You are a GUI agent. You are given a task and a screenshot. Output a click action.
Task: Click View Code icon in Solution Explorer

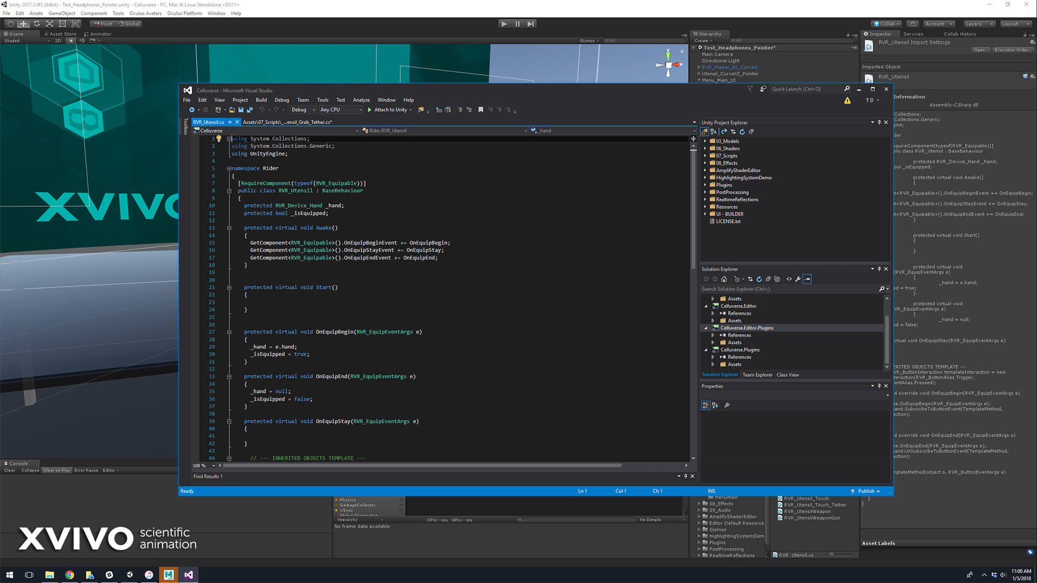tap(789, 279)
